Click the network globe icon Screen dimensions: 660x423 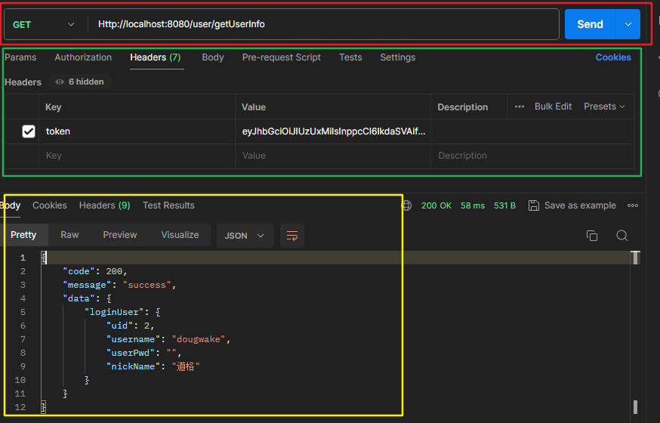tap(406, 205)
